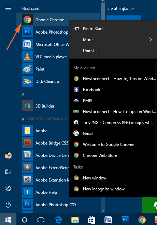The image size is (157, 225).
Task: Click scroll down arrow of app list
Action: point(103,211)
